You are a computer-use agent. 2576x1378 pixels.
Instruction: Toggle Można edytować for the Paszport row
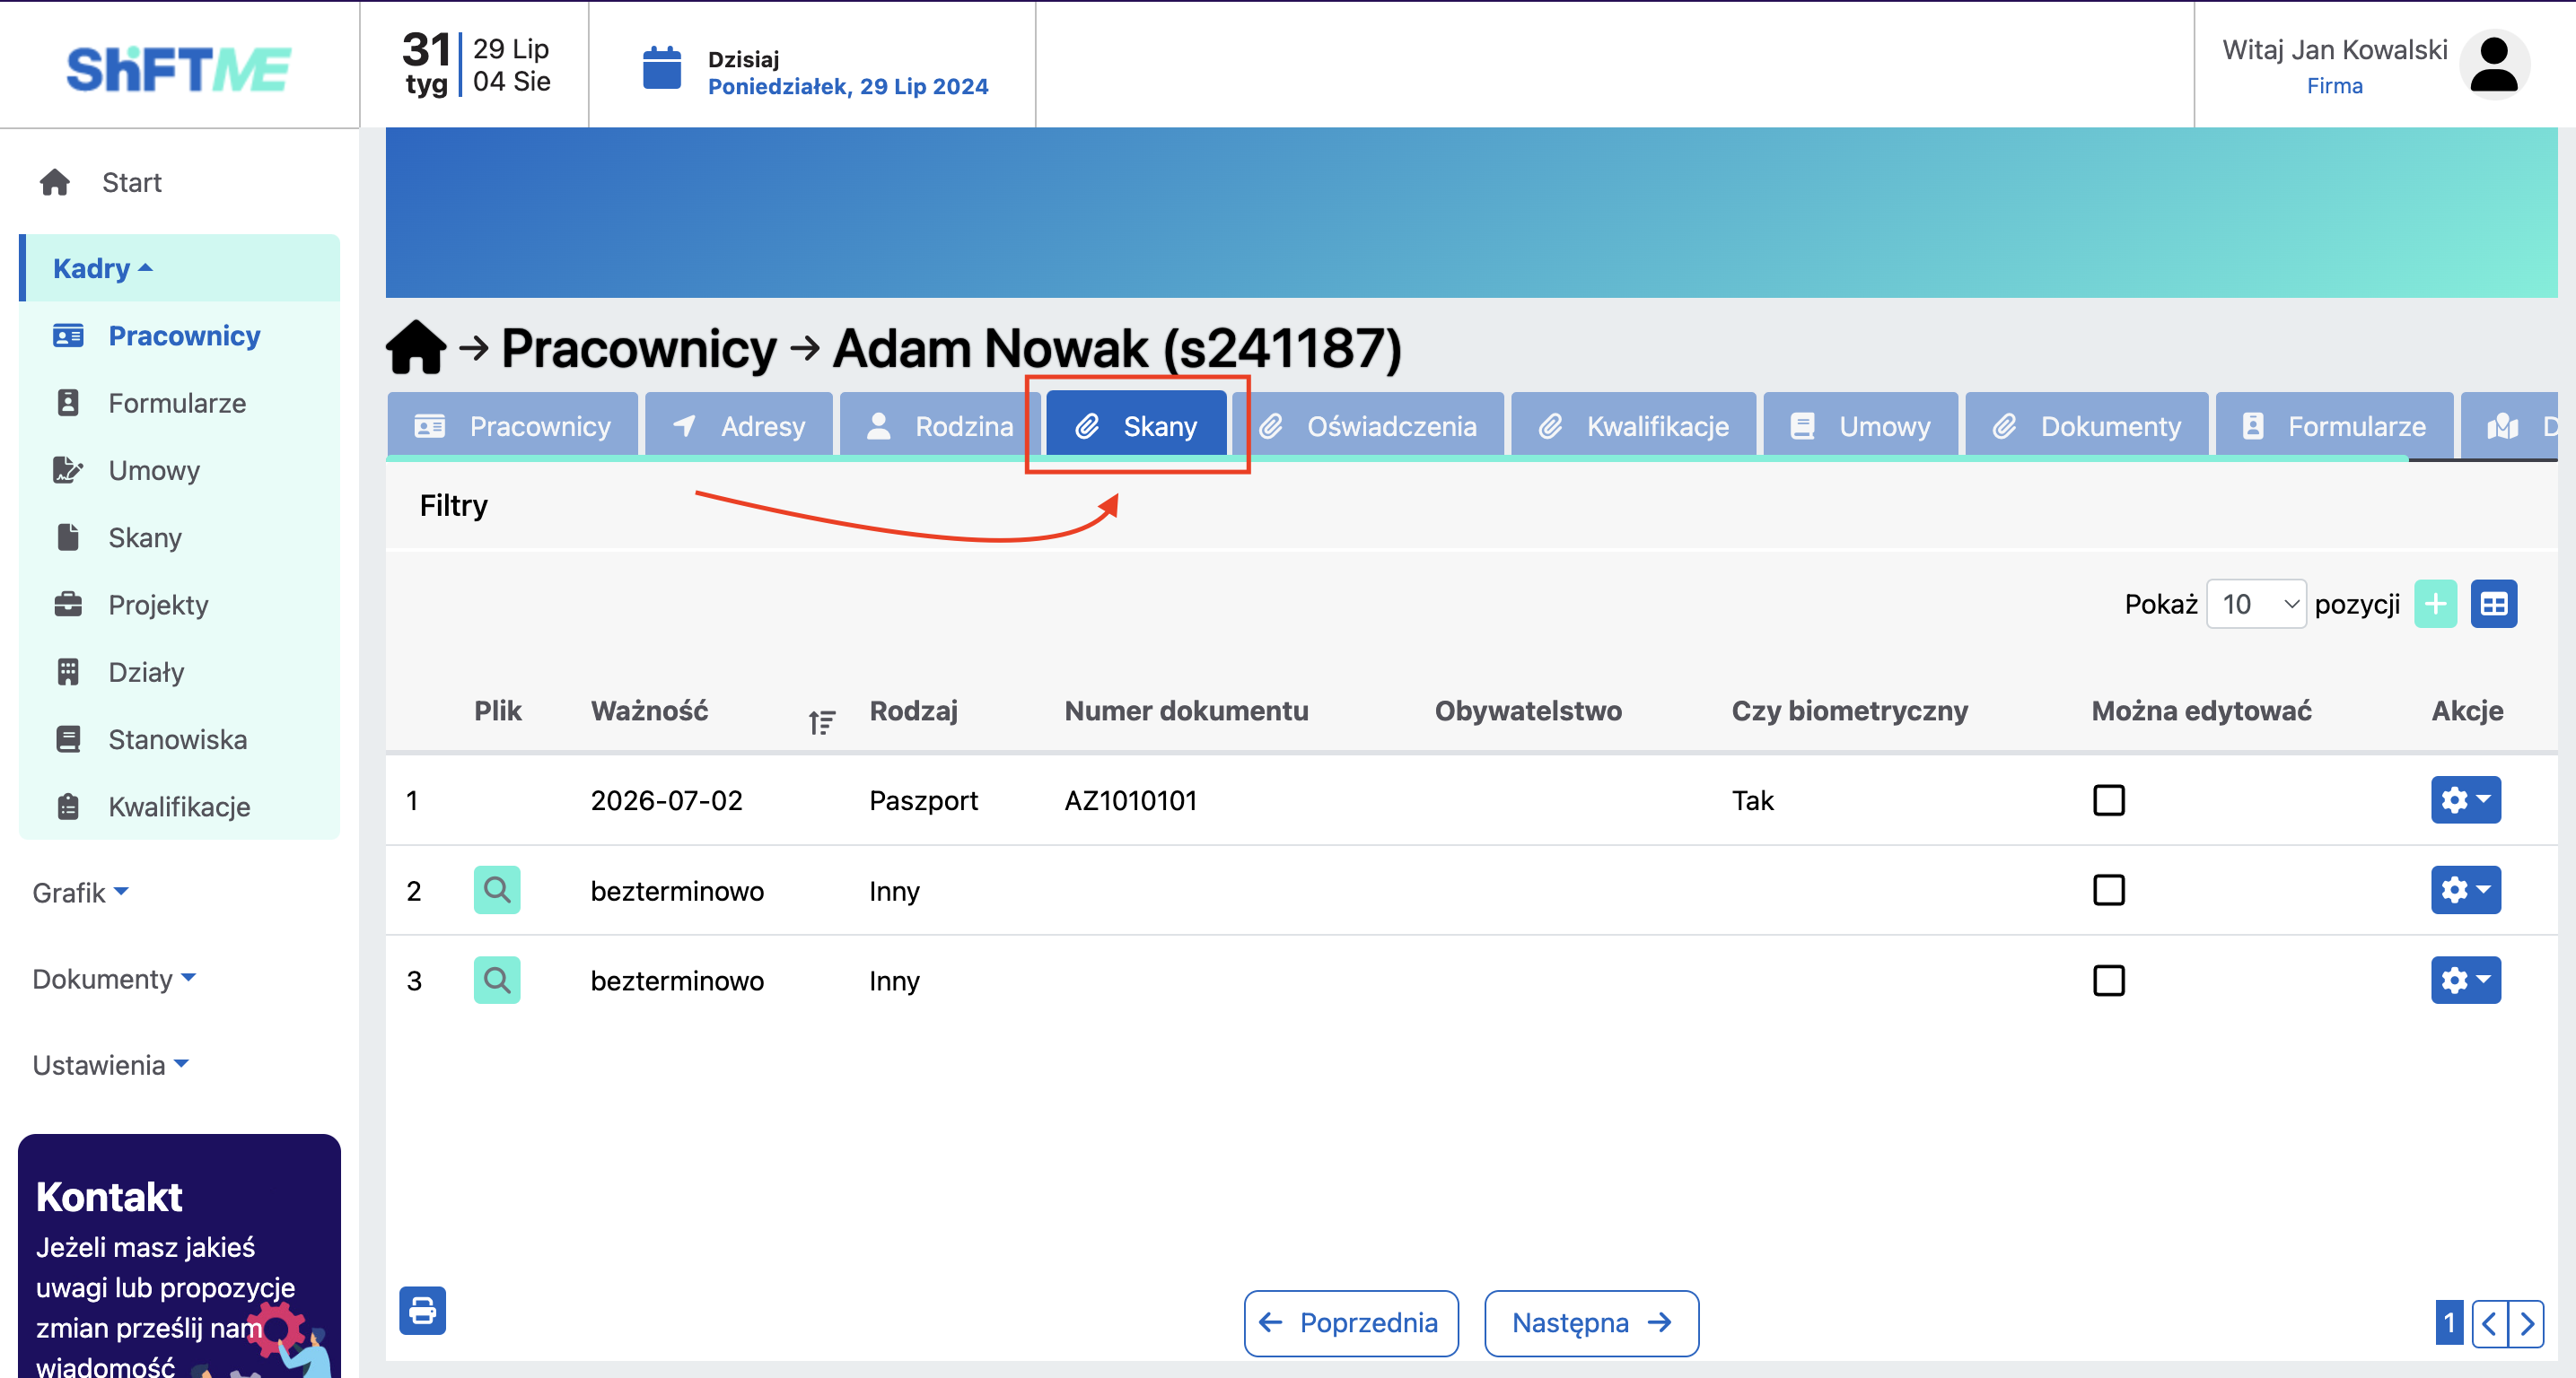tap(2109, 799)
